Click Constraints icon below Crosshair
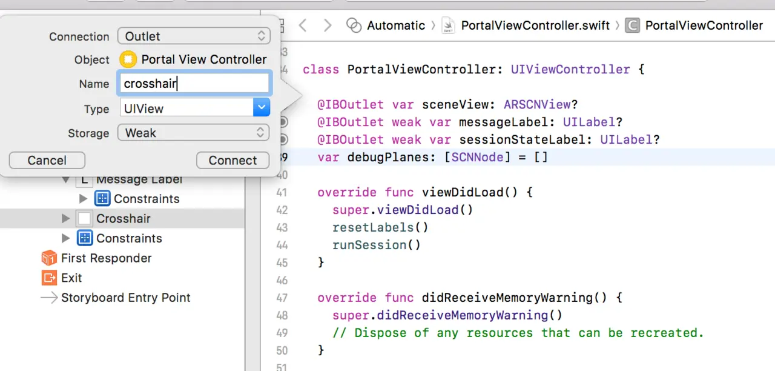The height and width of the screenshot is (371, 775). (85, 238)
